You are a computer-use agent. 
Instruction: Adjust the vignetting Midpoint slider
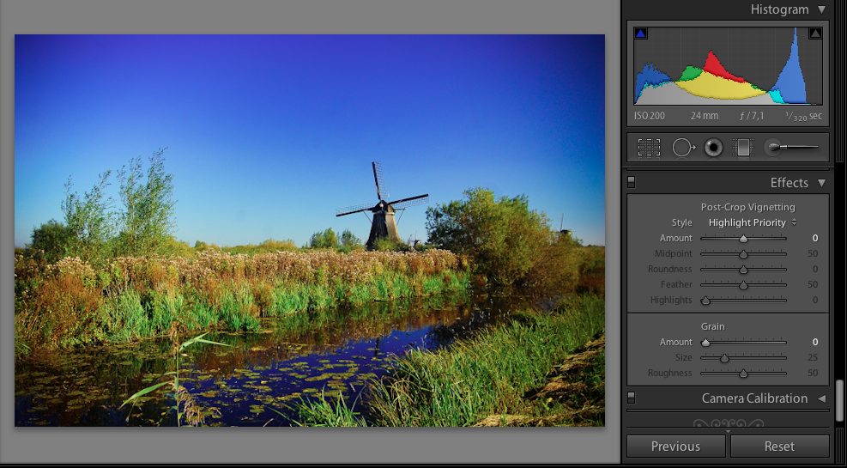click(x=743, y=254)
